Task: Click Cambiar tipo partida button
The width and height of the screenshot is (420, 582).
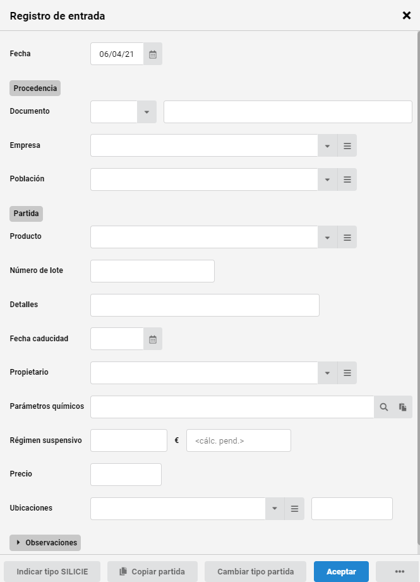Action: coord(255,572)
